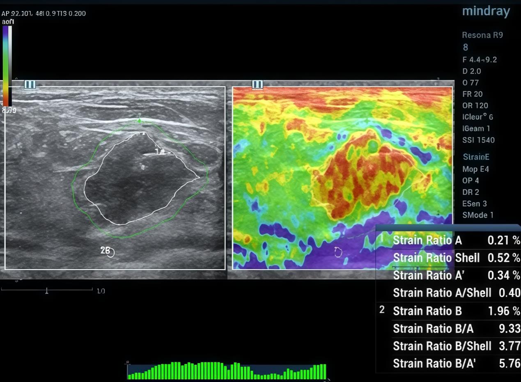
Task: Click the 1A lesion label inside the white contour
Action: tap(160, 152)
